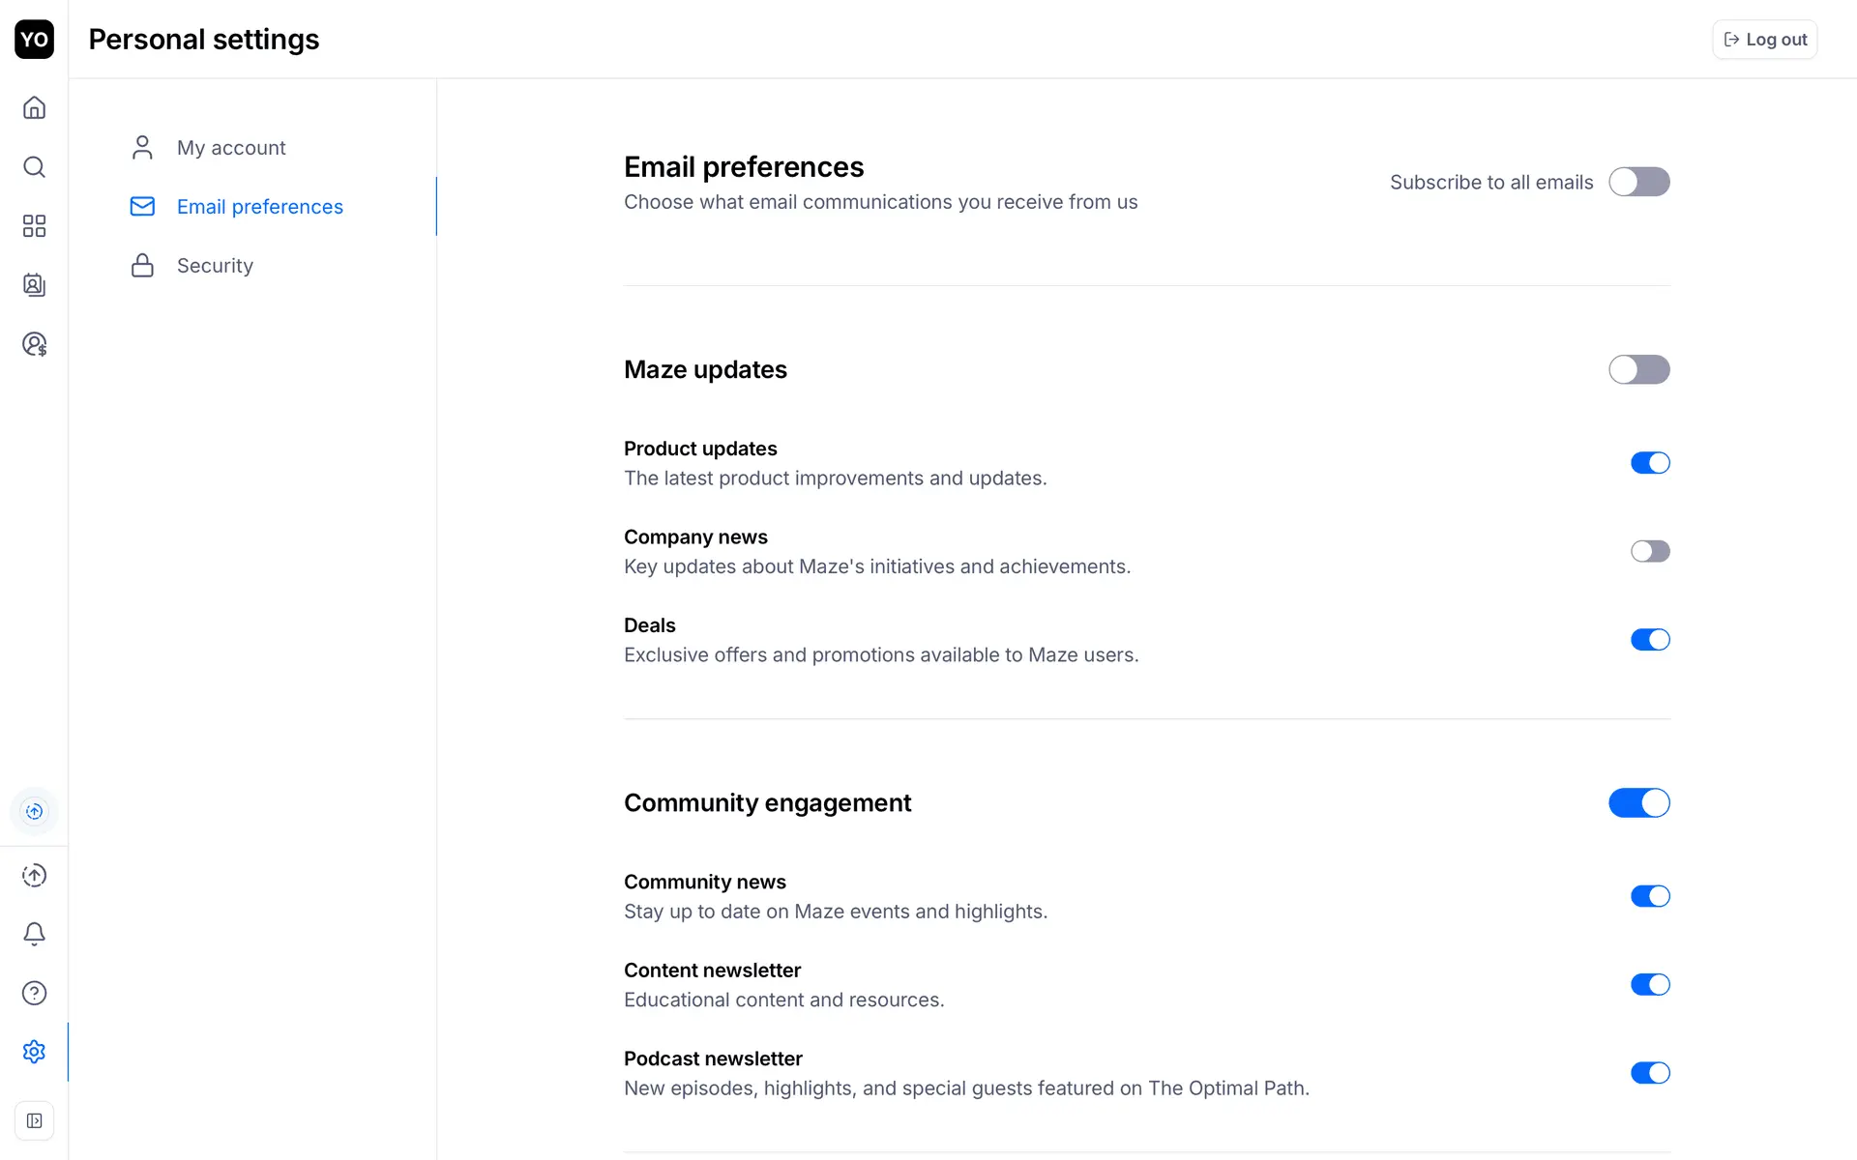Viewport: 1857px width, 1160px height.
Task: Disable the Product updates toggle
Action: tap(1650, 463)
